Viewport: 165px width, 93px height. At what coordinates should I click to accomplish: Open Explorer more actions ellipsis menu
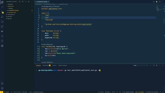click(31, 2)
